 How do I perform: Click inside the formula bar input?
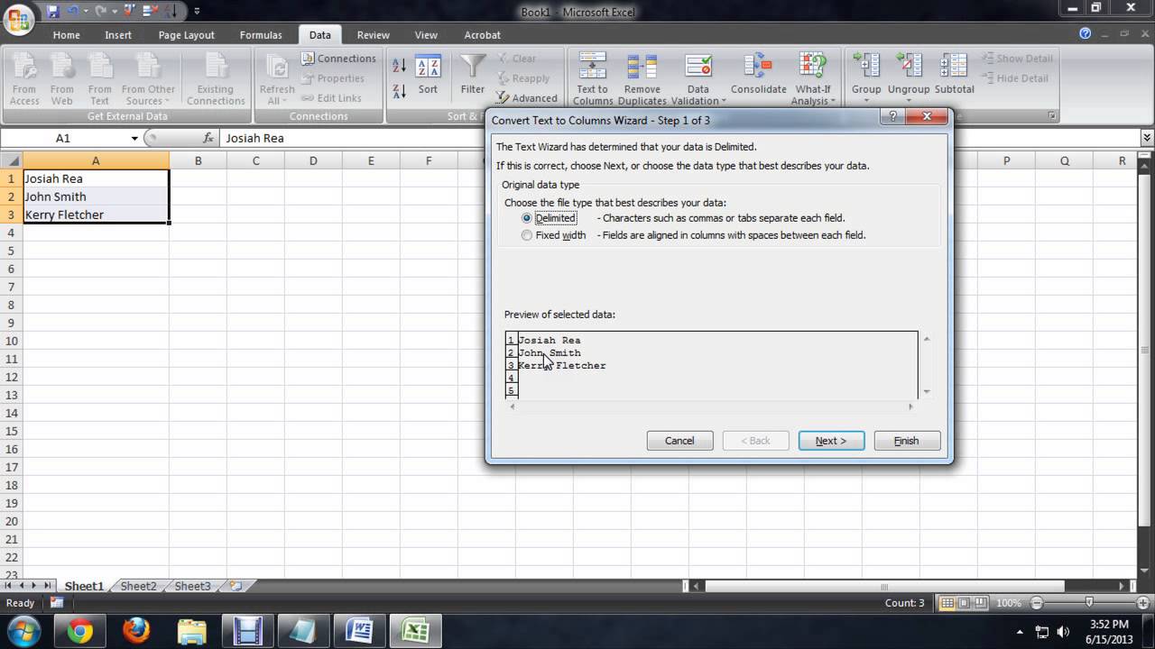tap(679, 138)
